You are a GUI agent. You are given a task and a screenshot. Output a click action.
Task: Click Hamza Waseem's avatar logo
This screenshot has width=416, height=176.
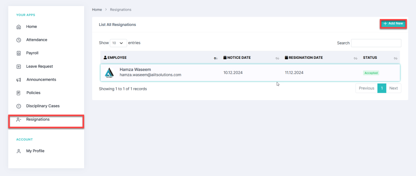[x=109, y=73]
